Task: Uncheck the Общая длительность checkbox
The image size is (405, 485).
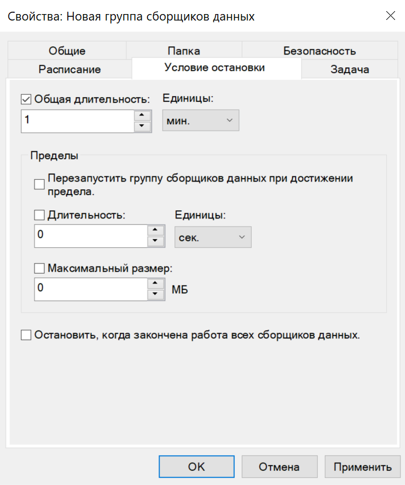Action: [26, 100]
